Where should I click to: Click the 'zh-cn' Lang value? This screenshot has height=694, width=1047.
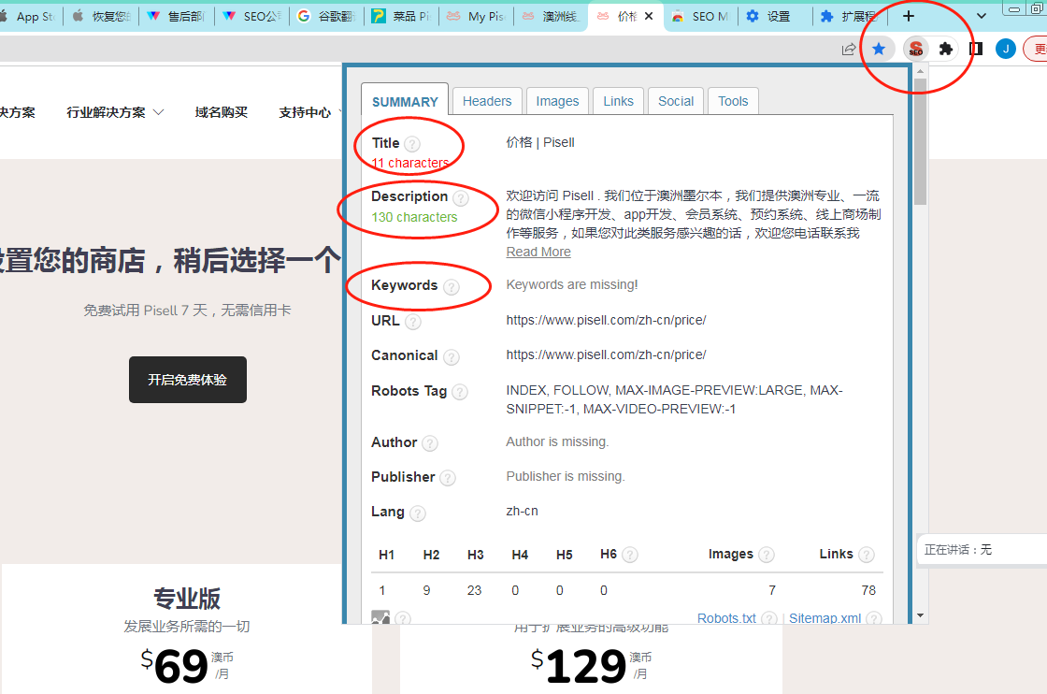point(522,511)
